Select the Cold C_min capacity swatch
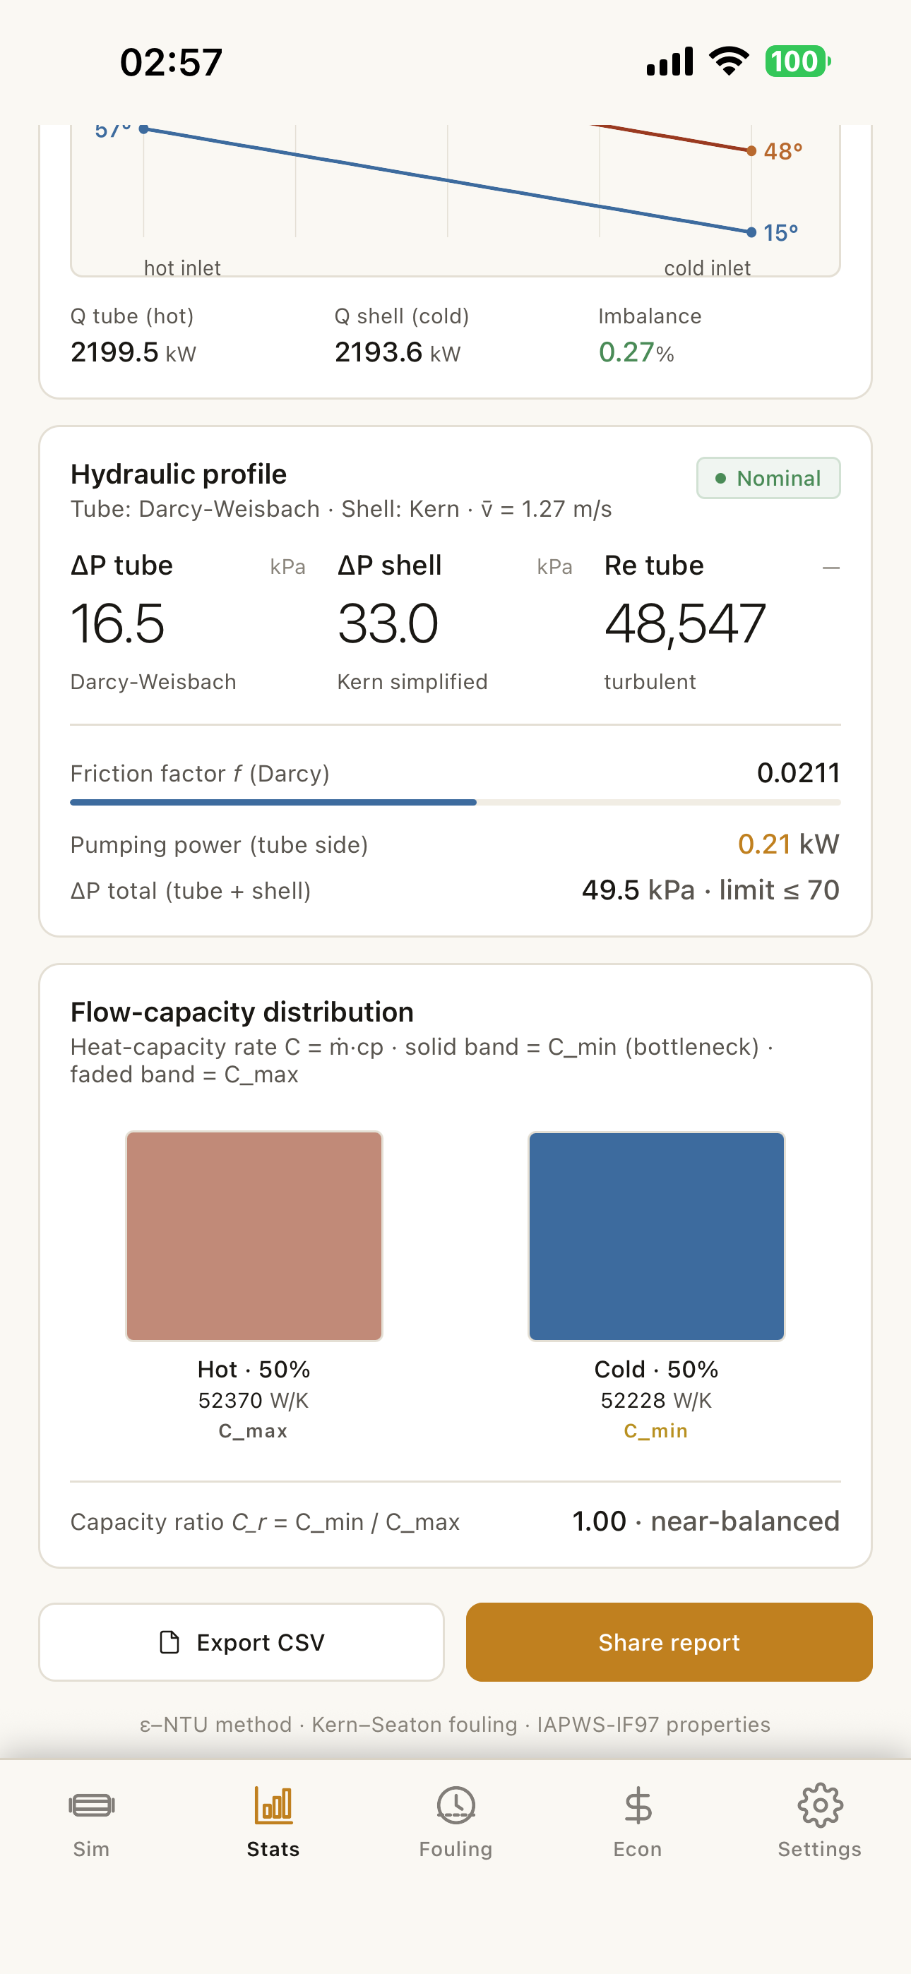The image size is (911, 1974). [656, 1236]
